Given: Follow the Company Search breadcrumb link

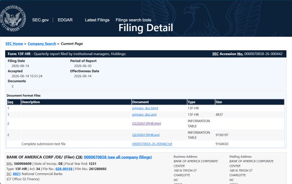Looking at the screenshot, I should 42,44.
